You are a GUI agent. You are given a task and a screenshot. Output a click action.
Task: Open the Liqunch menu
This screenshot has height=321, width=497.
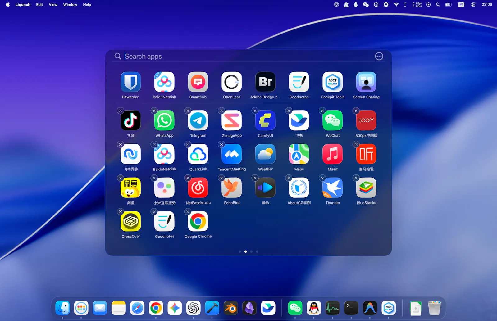23,5
